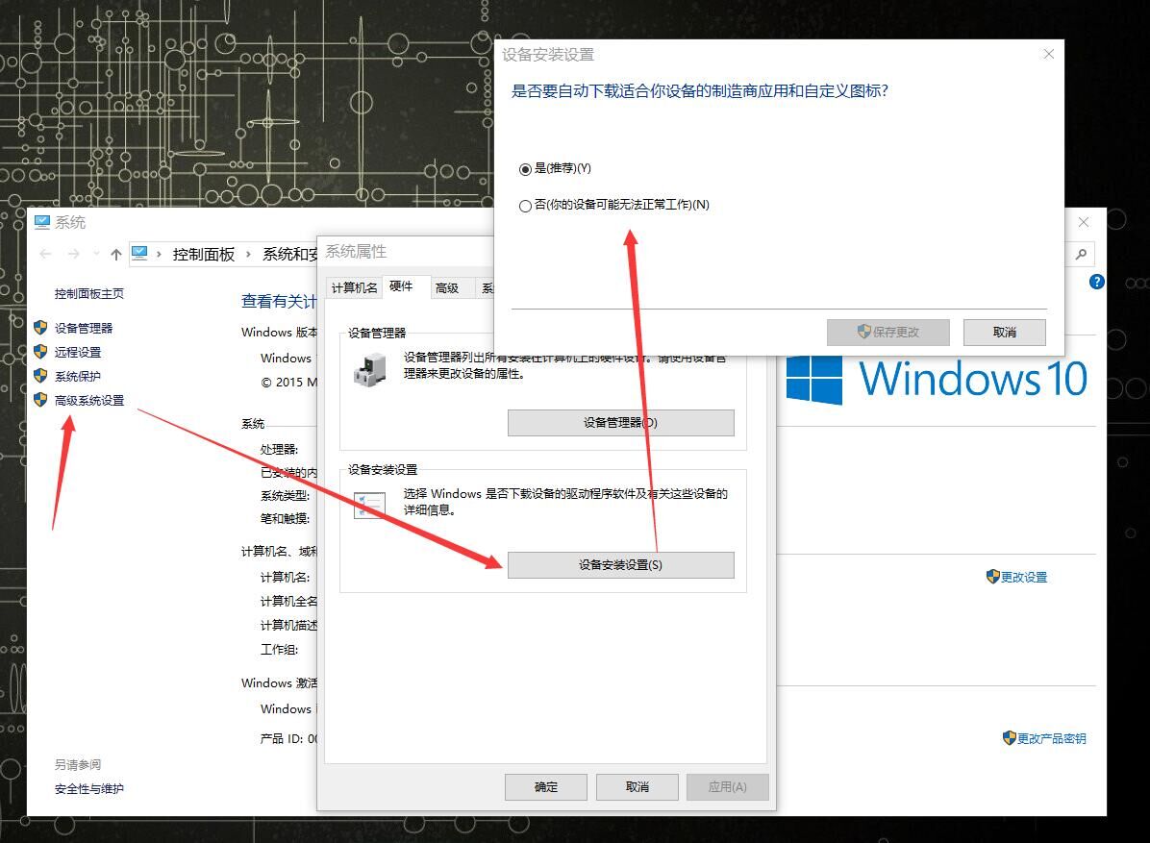Click 控制面板 in the address breadcrumb

point(204,255)
